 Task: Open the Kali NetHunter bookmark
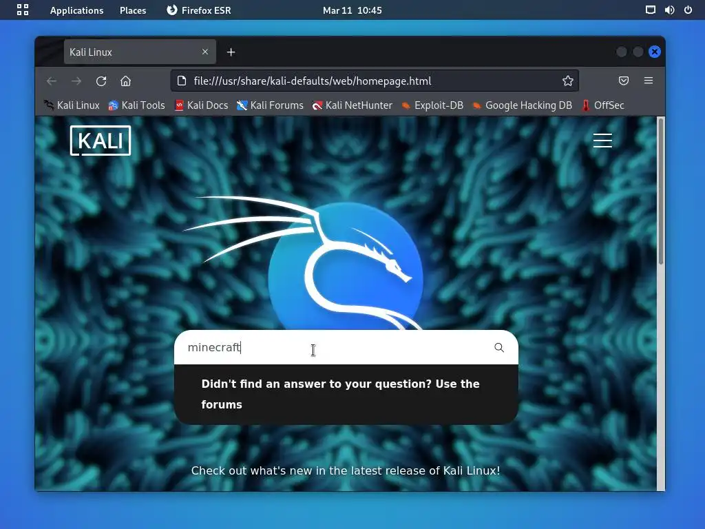[352, 105]
